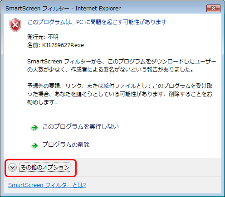Click the paragraph starting with SmartScreen フィルターから
225x197 pixels.
(x=122, y=66)
